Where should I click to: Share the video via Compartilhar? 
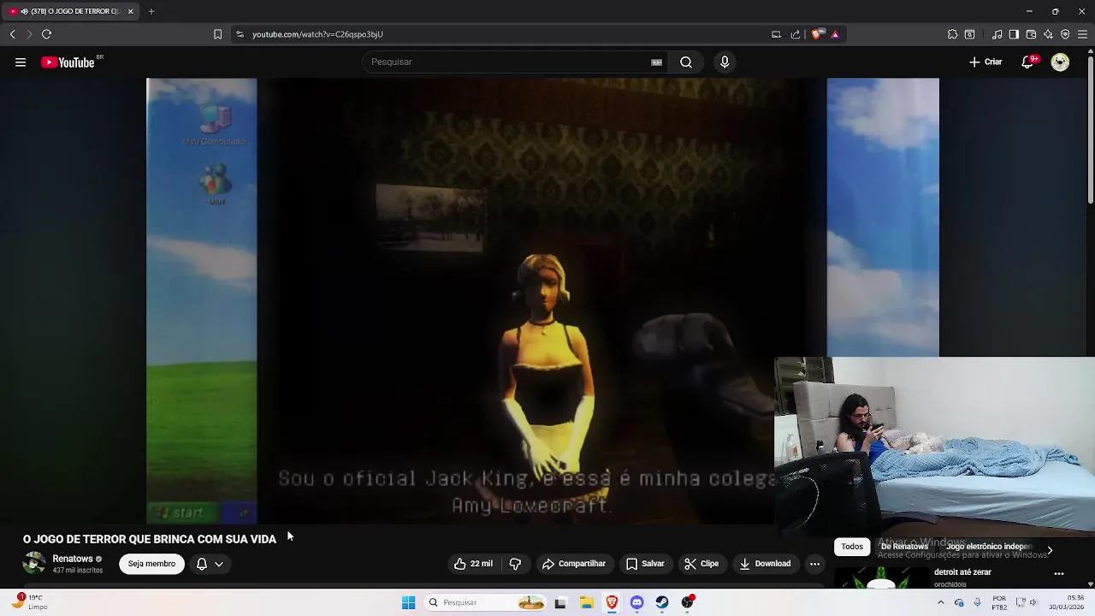coord(573,564)
